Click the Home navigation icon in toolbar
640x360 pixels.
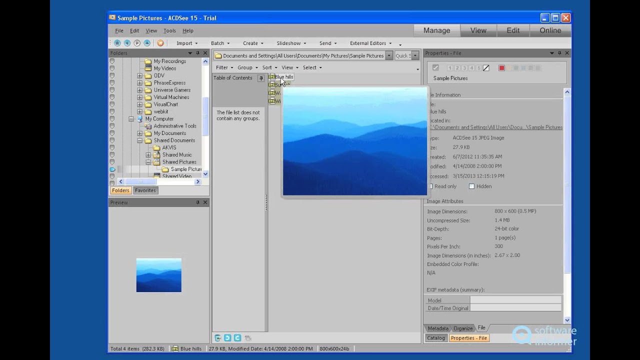[x=117, y=43]
